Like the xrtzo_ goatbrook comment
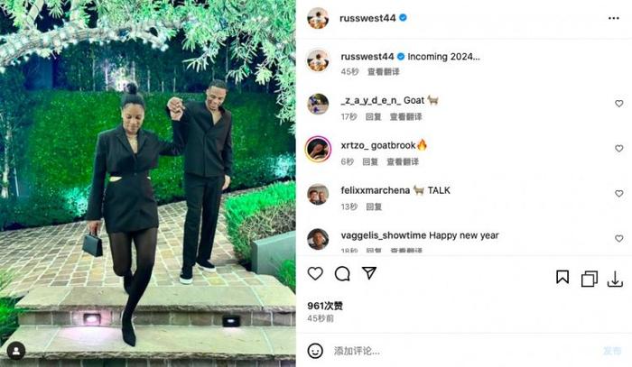The width and height of the screenshot is (632, 367). click(619, 149)
